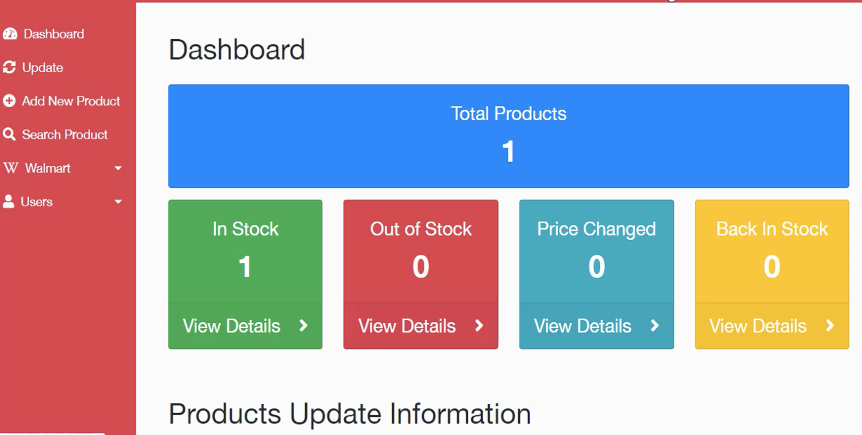Click the plus icon beside Add New Product
This screenshot has height=435, width=862.
coord(9,101)
